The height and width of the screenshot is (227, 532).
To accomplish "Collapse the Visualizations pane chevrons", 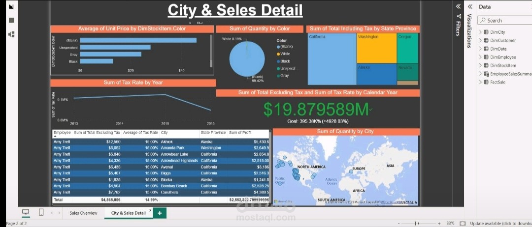I will [470, 6].
